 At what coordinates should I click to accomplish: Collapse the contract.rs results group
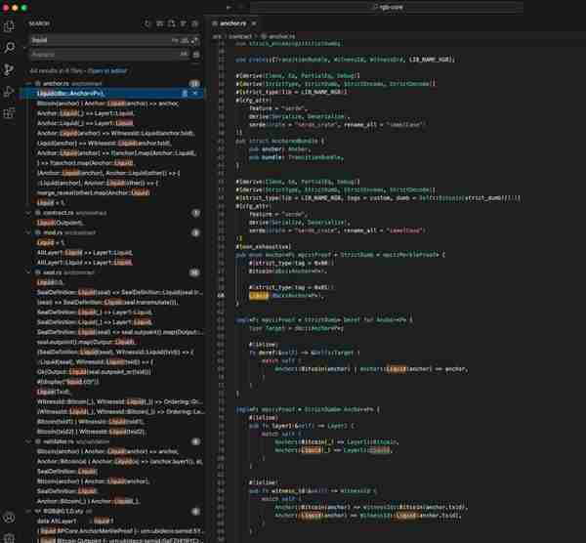pyautogui.click(x=28, y=213)
